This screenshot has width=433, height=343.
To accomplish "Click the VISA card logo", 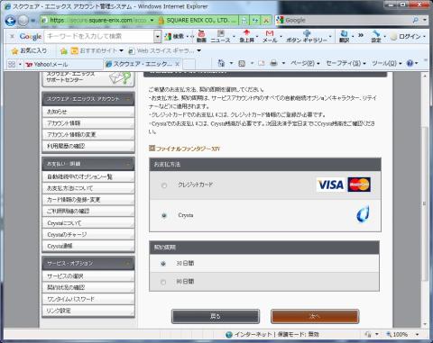I will [x=331, y=185].
